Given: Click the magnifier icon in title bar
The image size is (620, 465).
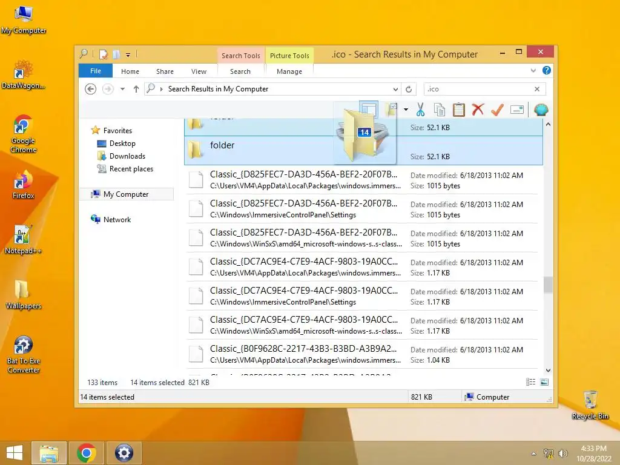Looking at the screenshot, I should point(84,54).
